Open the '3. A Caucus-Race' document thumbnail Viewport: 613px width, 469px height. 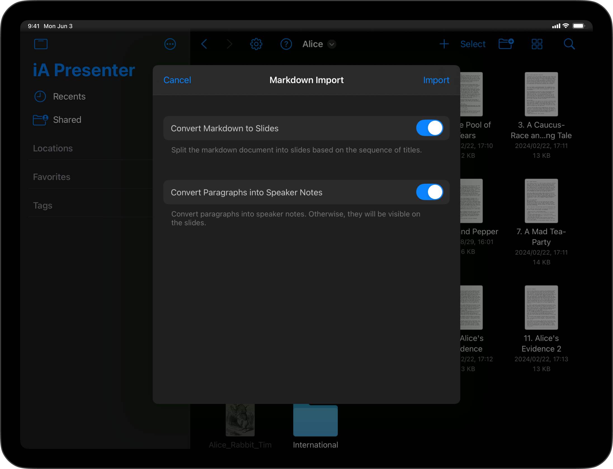[x=541, y=94]
